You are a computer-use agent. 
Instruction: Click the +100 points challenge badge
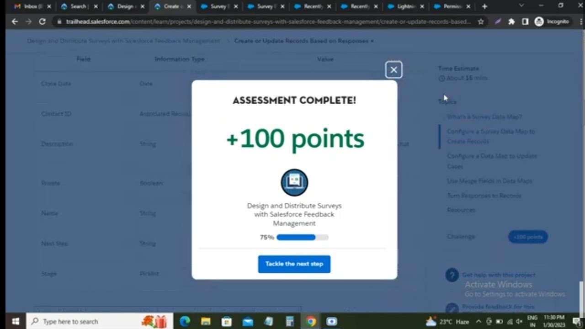click(528, 237)
